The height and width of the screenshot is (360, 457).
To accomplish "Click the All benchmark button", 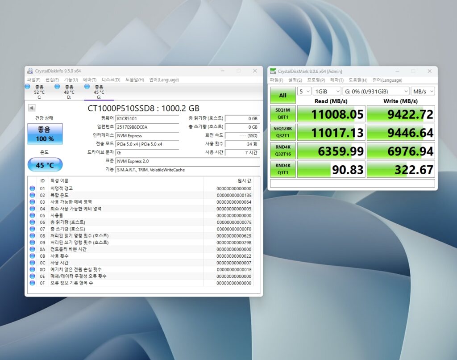I will pyautogui.click(x=283, y=95).
